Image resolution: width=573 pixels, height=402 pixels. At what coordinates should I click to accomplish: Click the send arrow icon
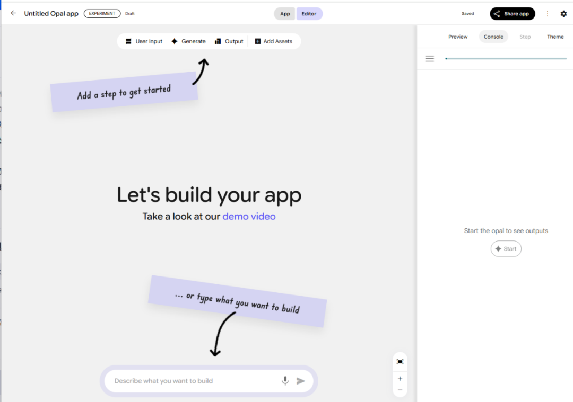[301, 381]
